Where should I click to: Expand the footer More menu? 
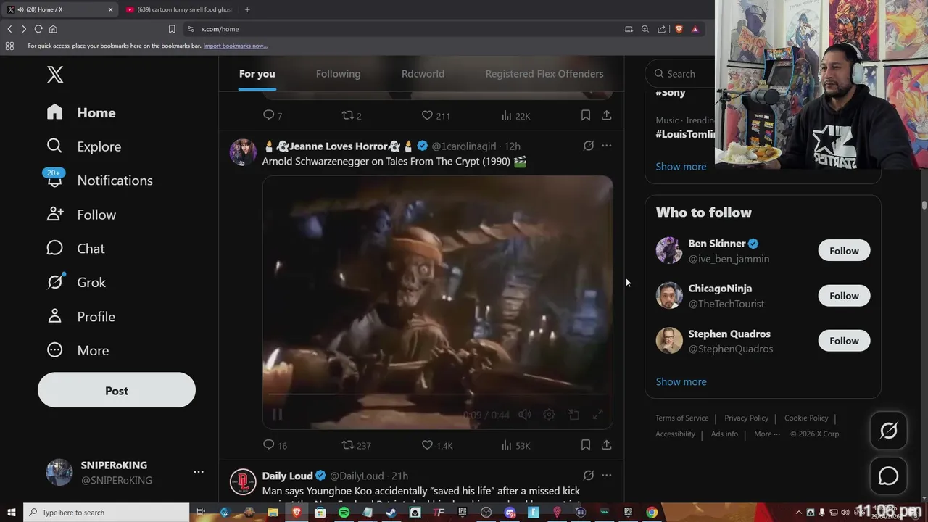[x=767, y=434]
